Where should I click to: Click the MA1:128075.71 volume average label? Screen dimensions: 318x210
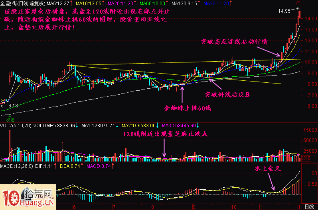click(x=98, y=126)
